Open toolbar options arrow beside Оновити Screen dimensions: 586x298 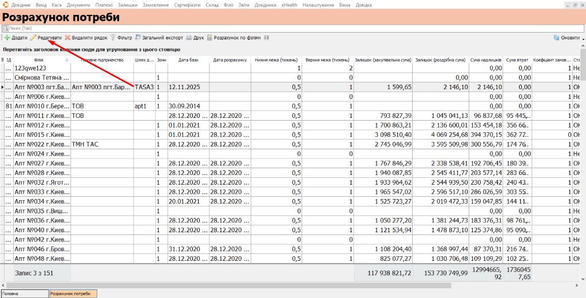pyautogui.click(x=583, y=39)
